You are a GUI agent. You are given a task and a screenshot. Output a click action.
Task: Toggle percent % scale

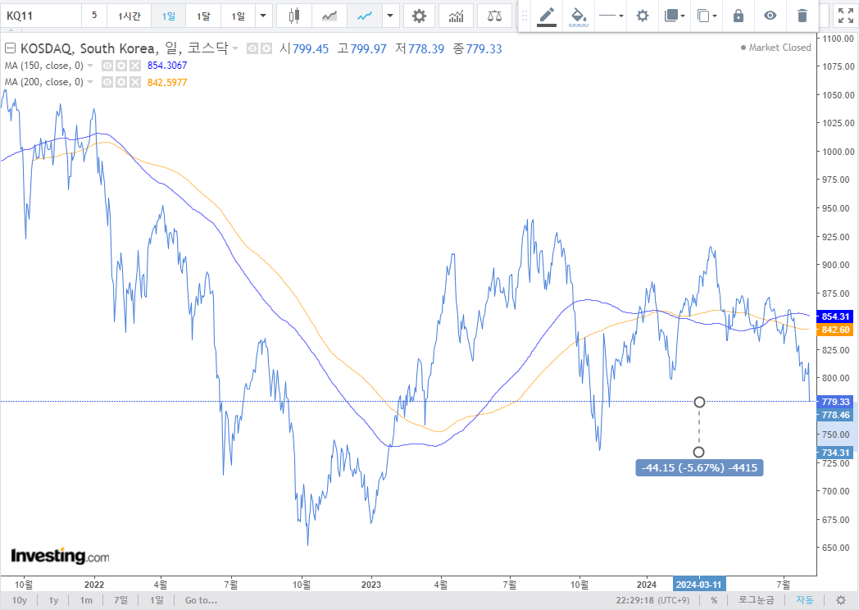pyautogui.click(x=714, y=600)
